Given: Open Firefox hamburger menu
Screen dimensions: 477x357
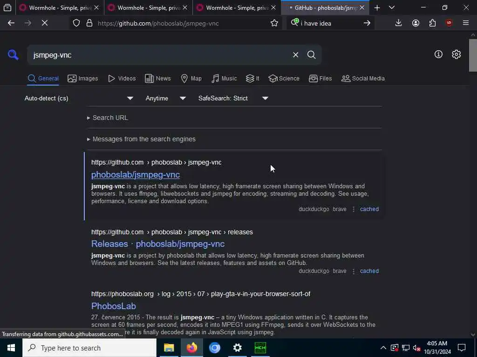Looking at the screenshot, I should pyautogui.click(x=466, y=23).
